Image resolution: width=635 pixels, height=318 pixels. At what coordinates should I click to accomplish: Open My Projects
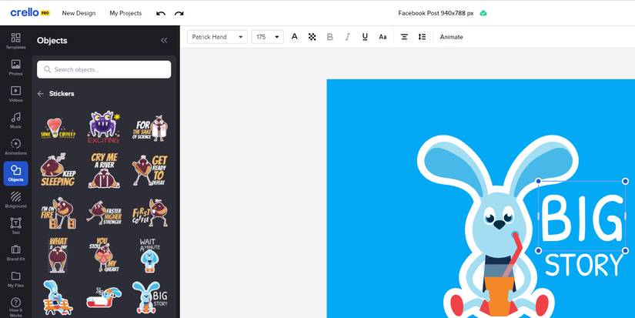[125, 13]
